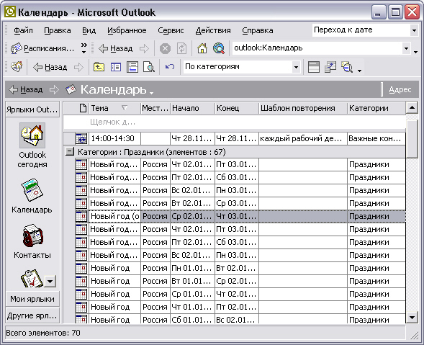Click the vertical scrollbar thumb
This screenshot has width=424, height=345.
click(x=412, y=139)
